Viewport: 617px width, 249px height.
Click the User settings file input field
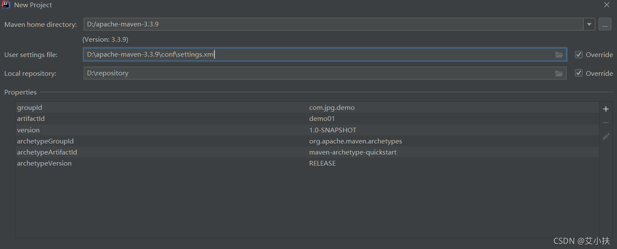click(x=325, y=54)
